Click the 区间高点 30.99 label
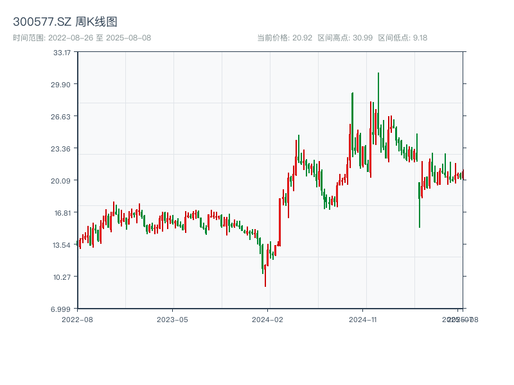 tap(345, 38)
